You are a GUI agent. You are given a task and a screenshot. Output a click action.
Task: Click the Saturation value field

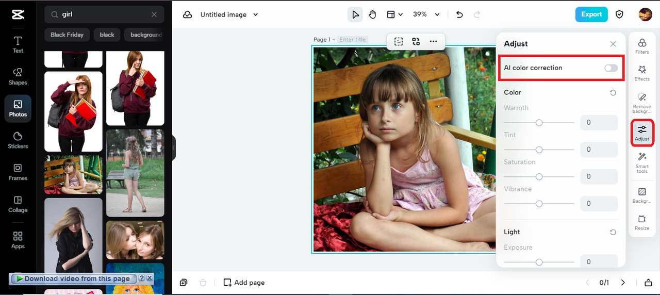(599, 176)
